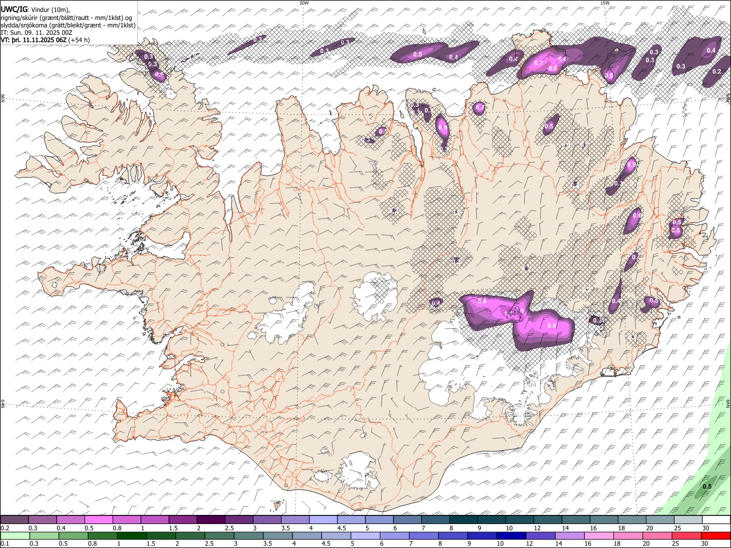The width and height of the screenshot is (731, 548).
Task: Click the "0.1" label at the start of the lower scale
Action: pos(5,543)
